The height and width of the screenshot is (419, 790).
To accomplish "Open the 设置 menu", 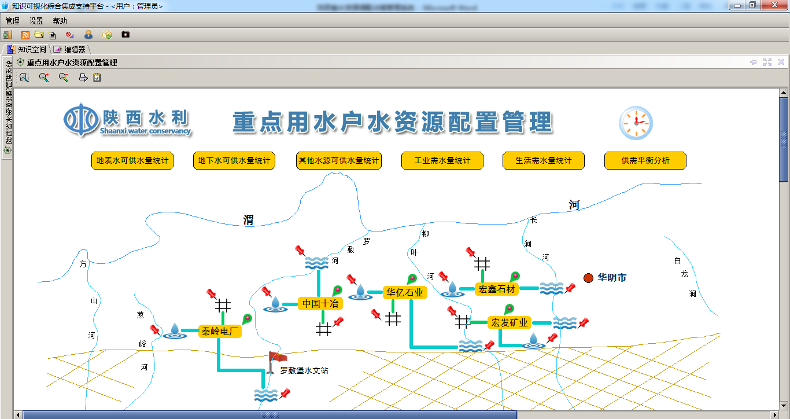I will 36,21.
